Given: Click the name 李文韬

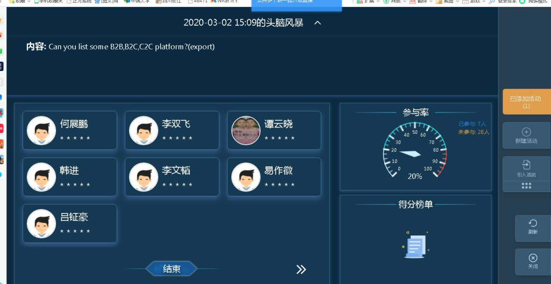Looking at the screenshot, I should [176, 171].
